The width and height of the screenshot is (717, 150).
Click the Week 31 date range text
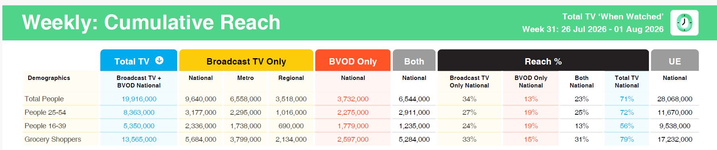(593, 29)
